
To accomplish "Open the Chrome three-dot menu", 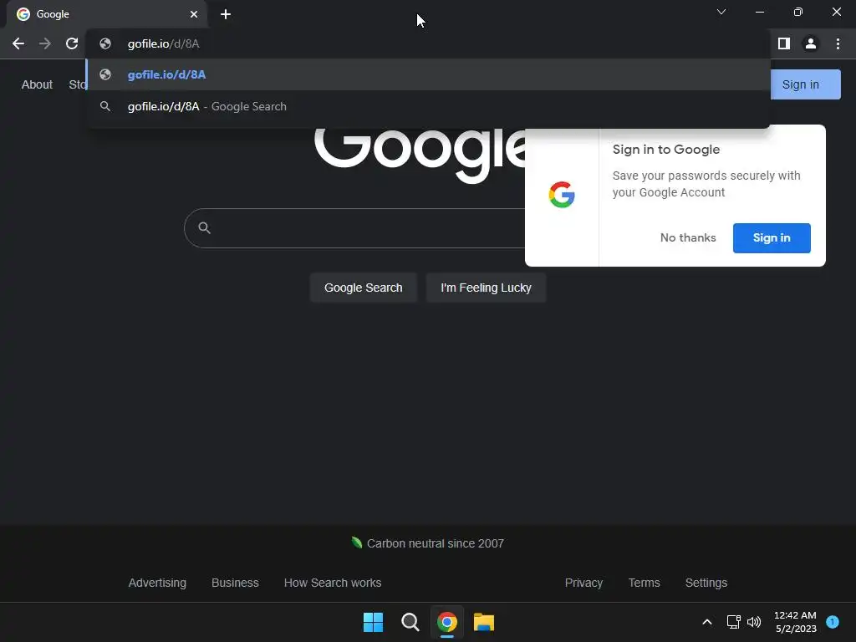I will [838, 43].
